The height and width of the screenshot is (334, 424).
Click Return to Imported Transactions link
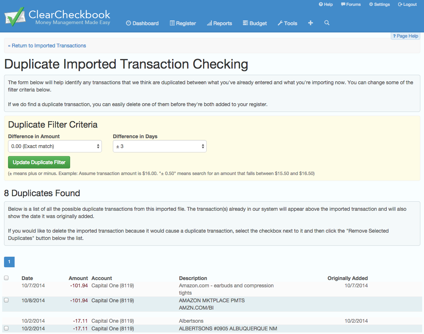(47, 46)
